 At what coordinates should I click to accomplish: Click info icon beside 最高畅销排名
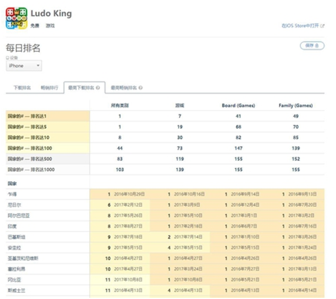tap(141, 88)
